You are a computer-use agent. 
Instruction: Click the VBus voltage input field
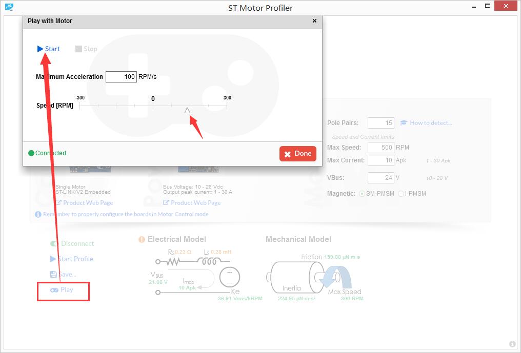click(x=381, y=178)
